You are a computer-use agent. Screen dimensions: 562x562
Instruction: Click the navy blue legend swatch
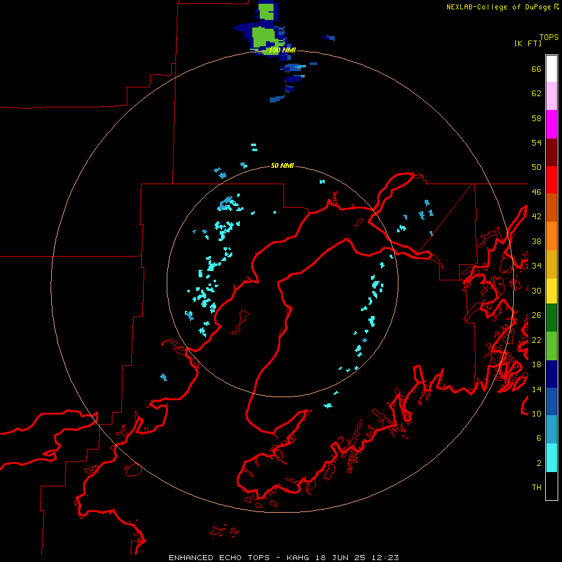[551, 374]
